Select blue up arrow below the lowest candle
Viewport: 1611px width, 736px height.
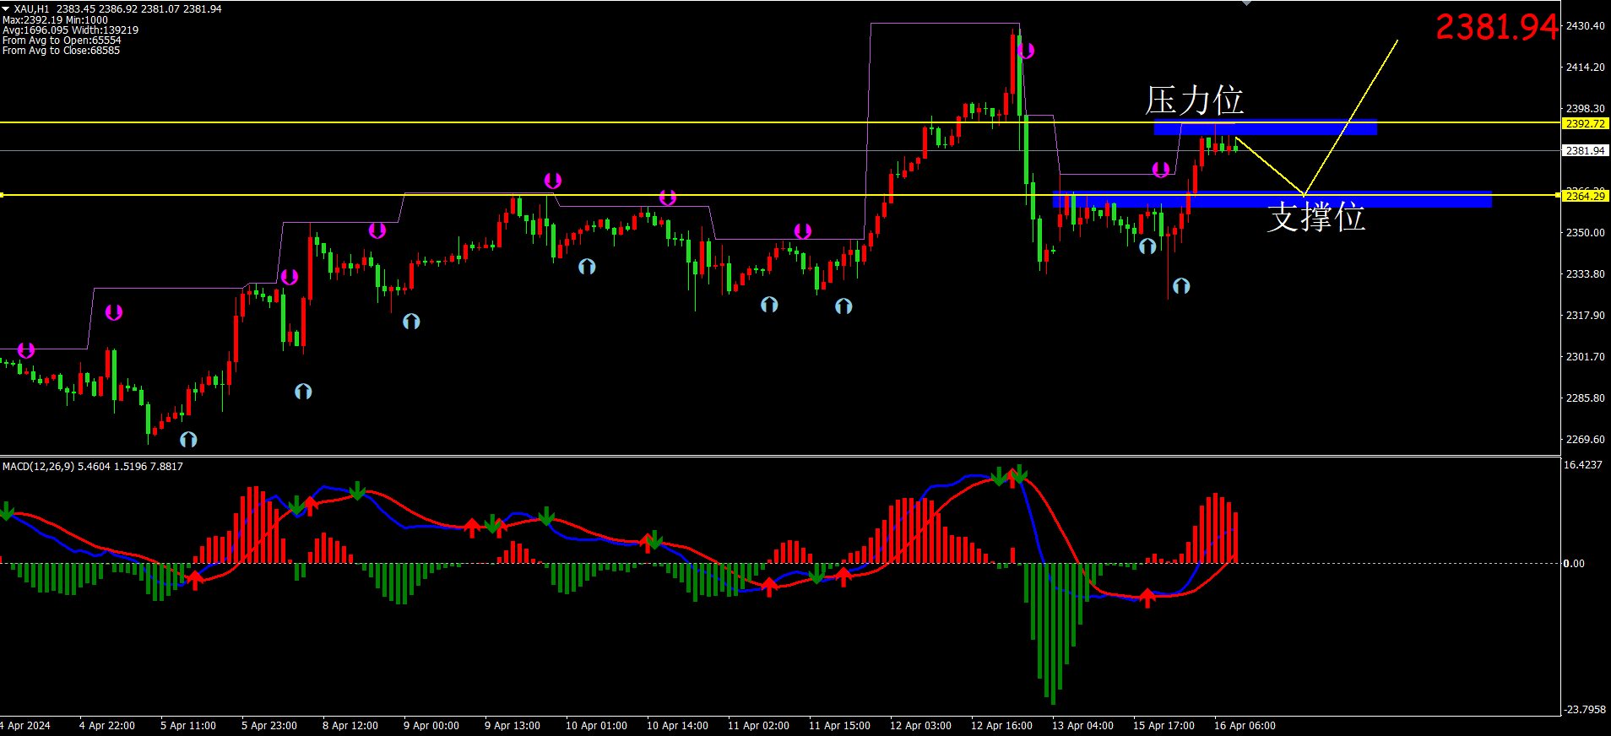[188, 440]
